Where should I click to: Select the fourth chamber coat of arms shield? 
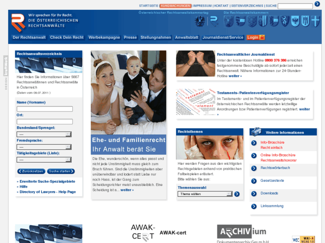[263, 21]
